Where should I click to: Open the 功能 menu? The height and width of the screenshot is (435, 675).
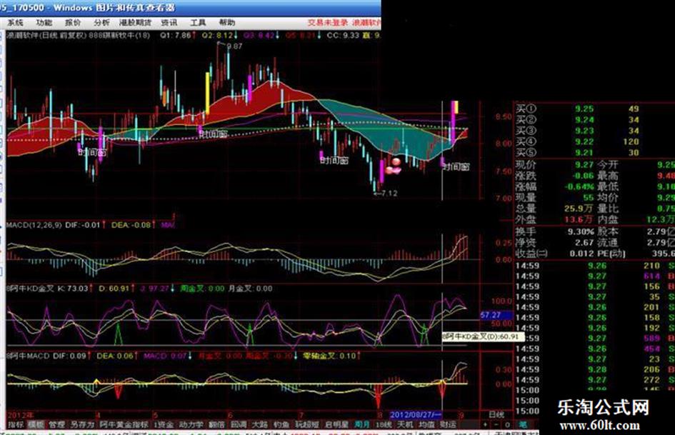click(44, 23)
